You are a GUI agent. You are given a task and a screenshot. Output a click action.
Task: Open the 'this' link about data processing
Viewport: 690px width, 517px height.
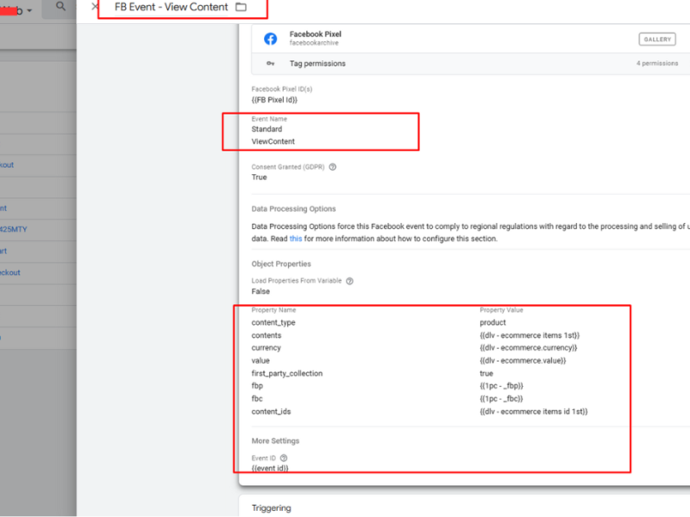296,239
